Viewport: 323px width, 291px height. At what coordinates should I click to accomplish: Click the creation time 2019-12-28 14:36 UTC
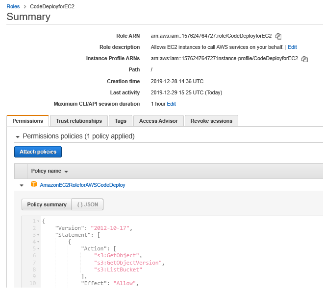pyautogui.click(x=177, y=81)
